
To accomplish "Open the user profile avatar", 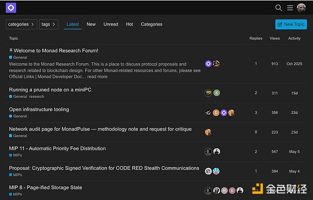I will coord(301,8).
